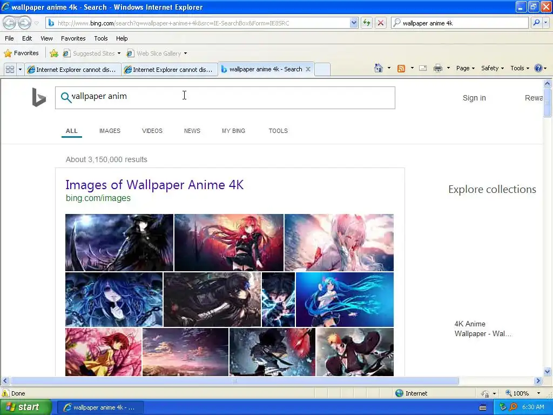The width and height of the screenshot is (553, 415).
Task: Click the Refresh page icon
Action: (x=367, y=23)
